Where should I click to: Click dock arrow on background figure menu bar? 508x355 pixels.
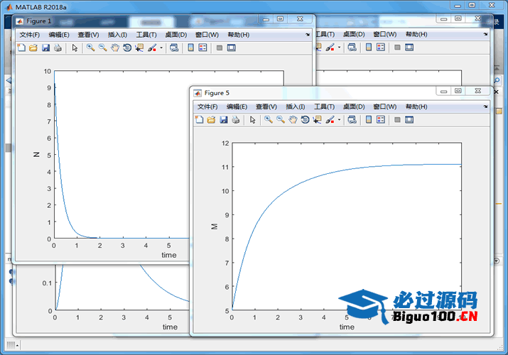point(485,34)
